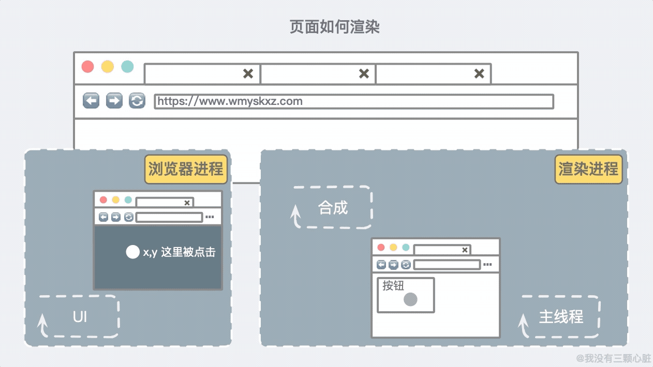This screenshot has width=653, height=367.
Task: Close the first tab in the main browser
Action: pyautogui.click(x=248, y=73)
